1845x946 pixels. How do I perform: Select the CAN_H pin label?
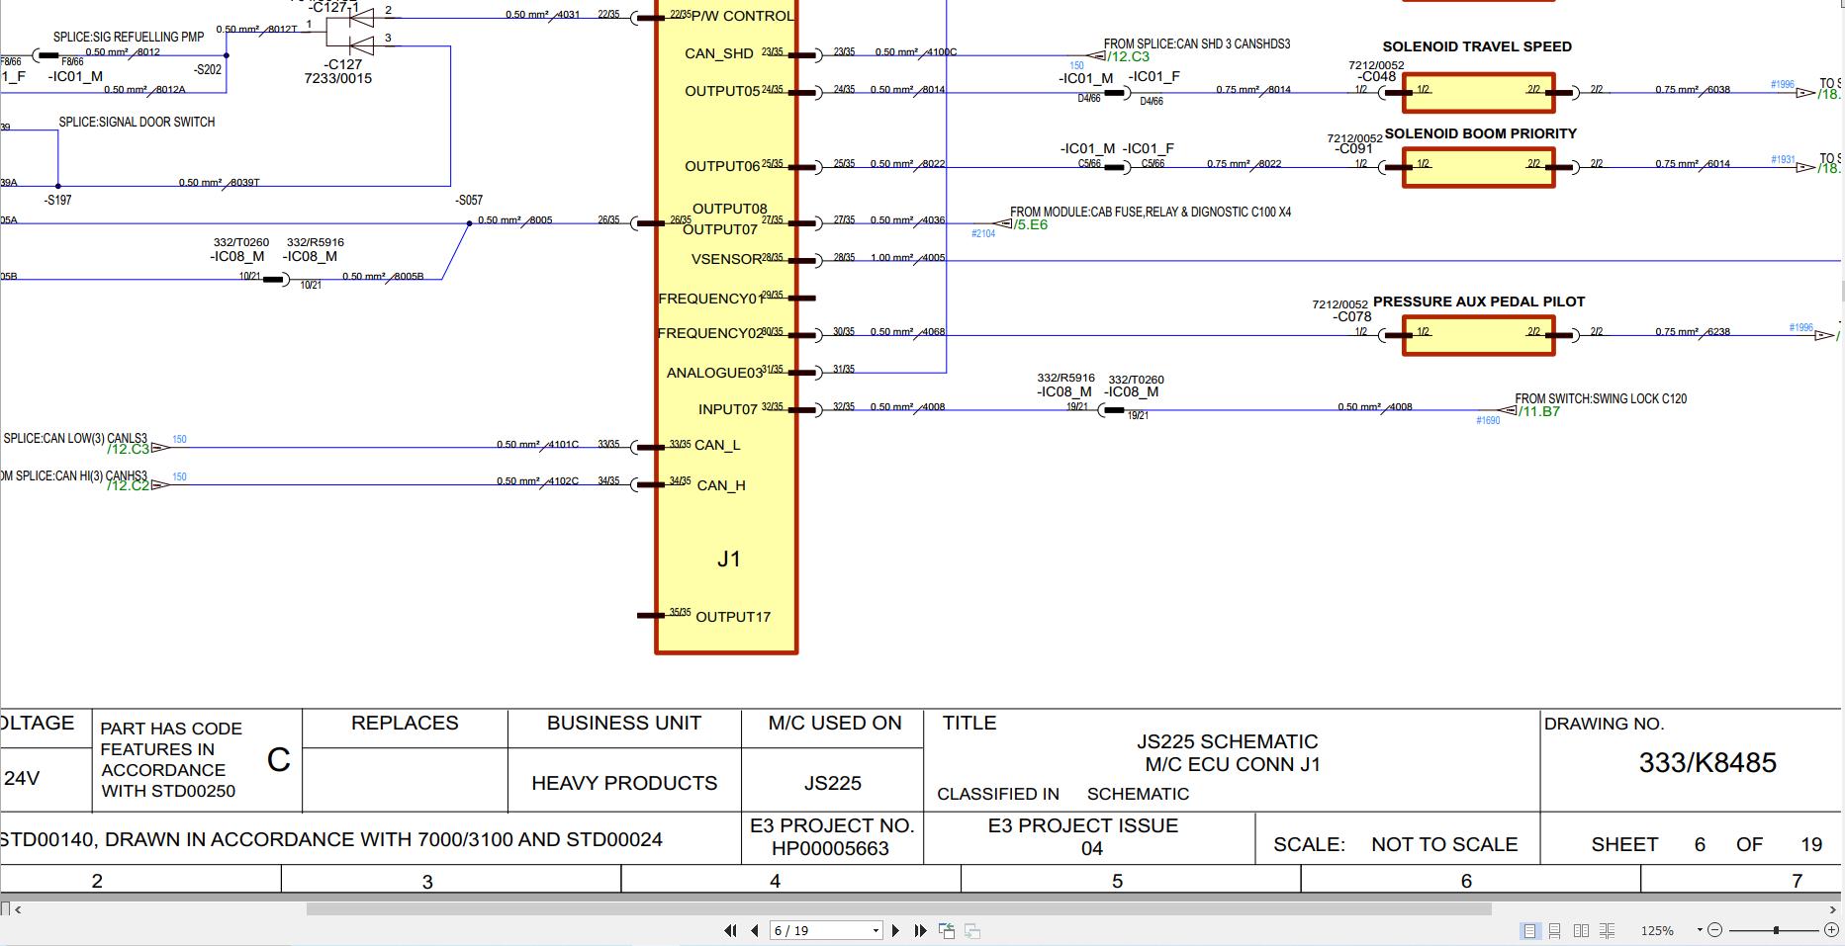[721, 485]
